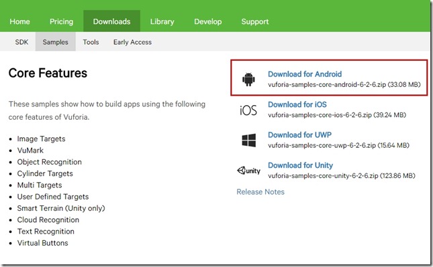Click the Download for iOS link
Image resolution: width=433 pixels, height=267 pixels.
click(297, 104)
